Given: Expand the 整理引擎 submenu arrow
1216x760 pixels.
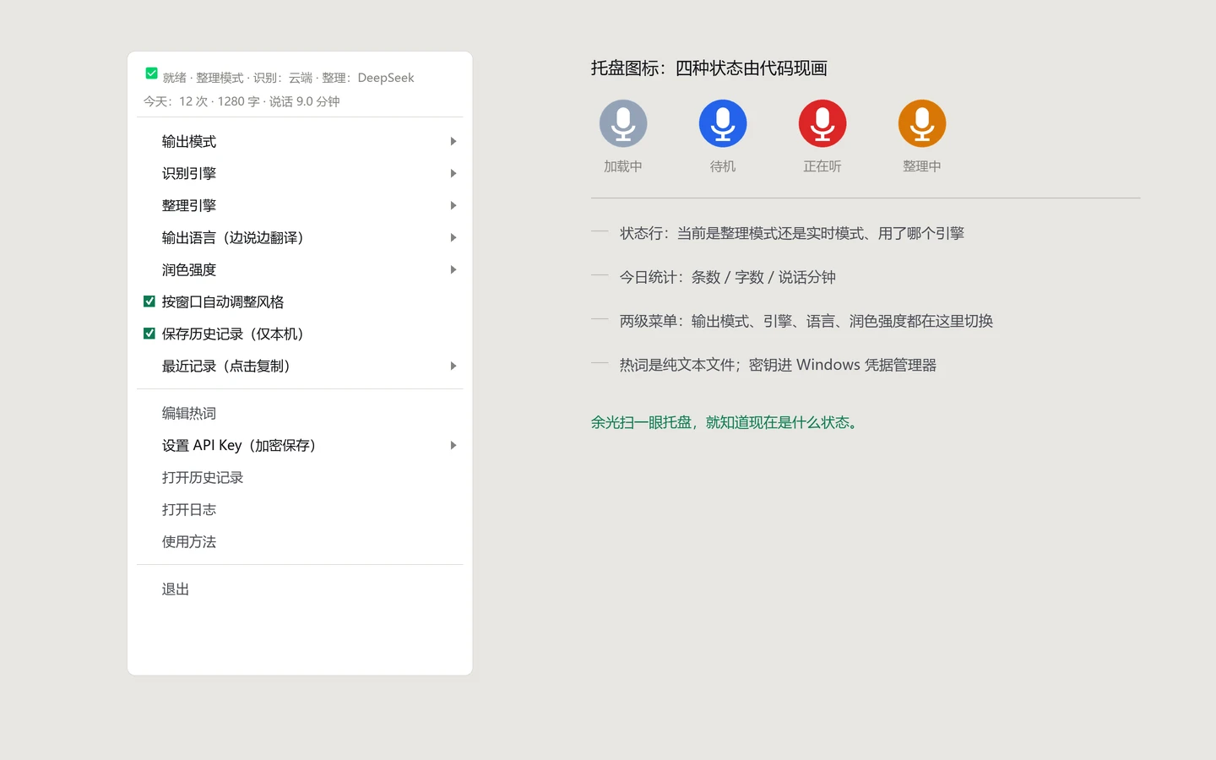Looking at the screenshot, I should click(453, 205).
